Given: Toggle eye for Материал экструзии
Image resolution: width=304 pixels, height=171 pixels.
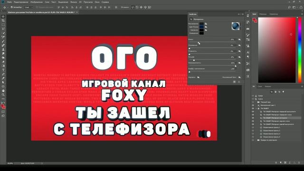Looking at the screenshot, I should tap(253, 118).
